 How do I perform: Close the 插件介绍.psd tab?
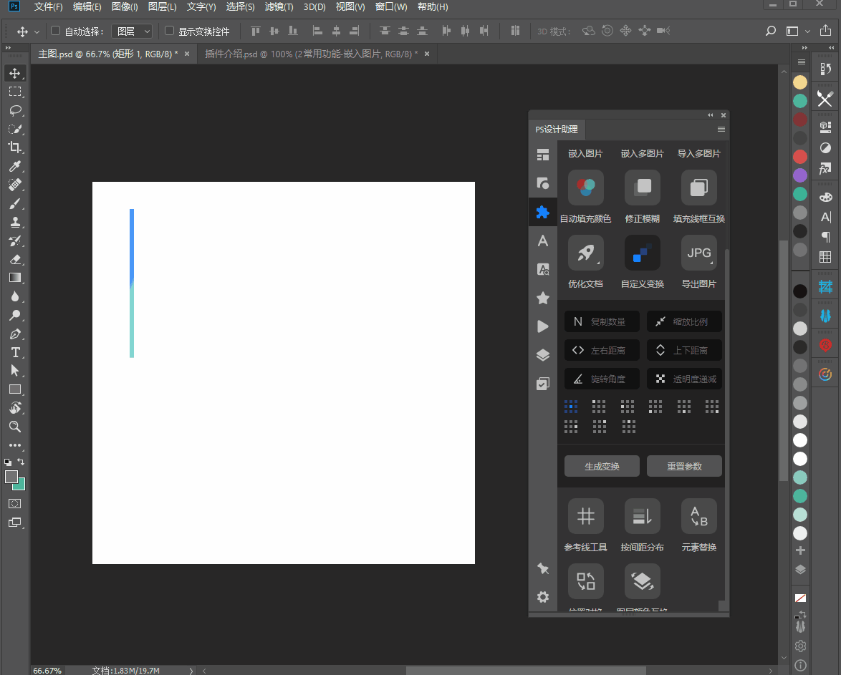pyautogui.click(x=427, y=54)
